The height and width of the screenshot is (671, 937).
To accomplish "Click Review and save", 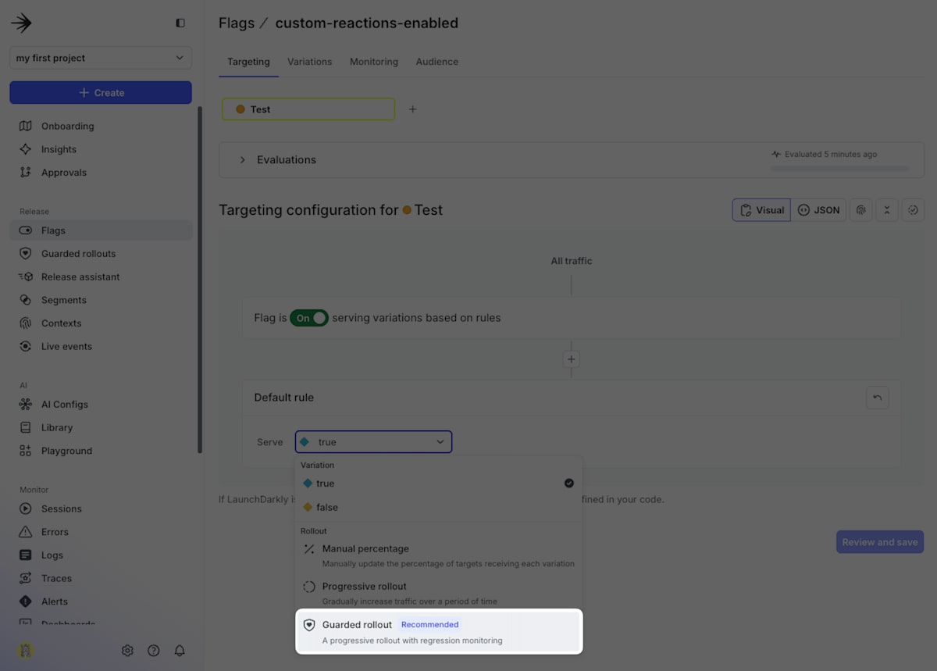I will (880, 542).
